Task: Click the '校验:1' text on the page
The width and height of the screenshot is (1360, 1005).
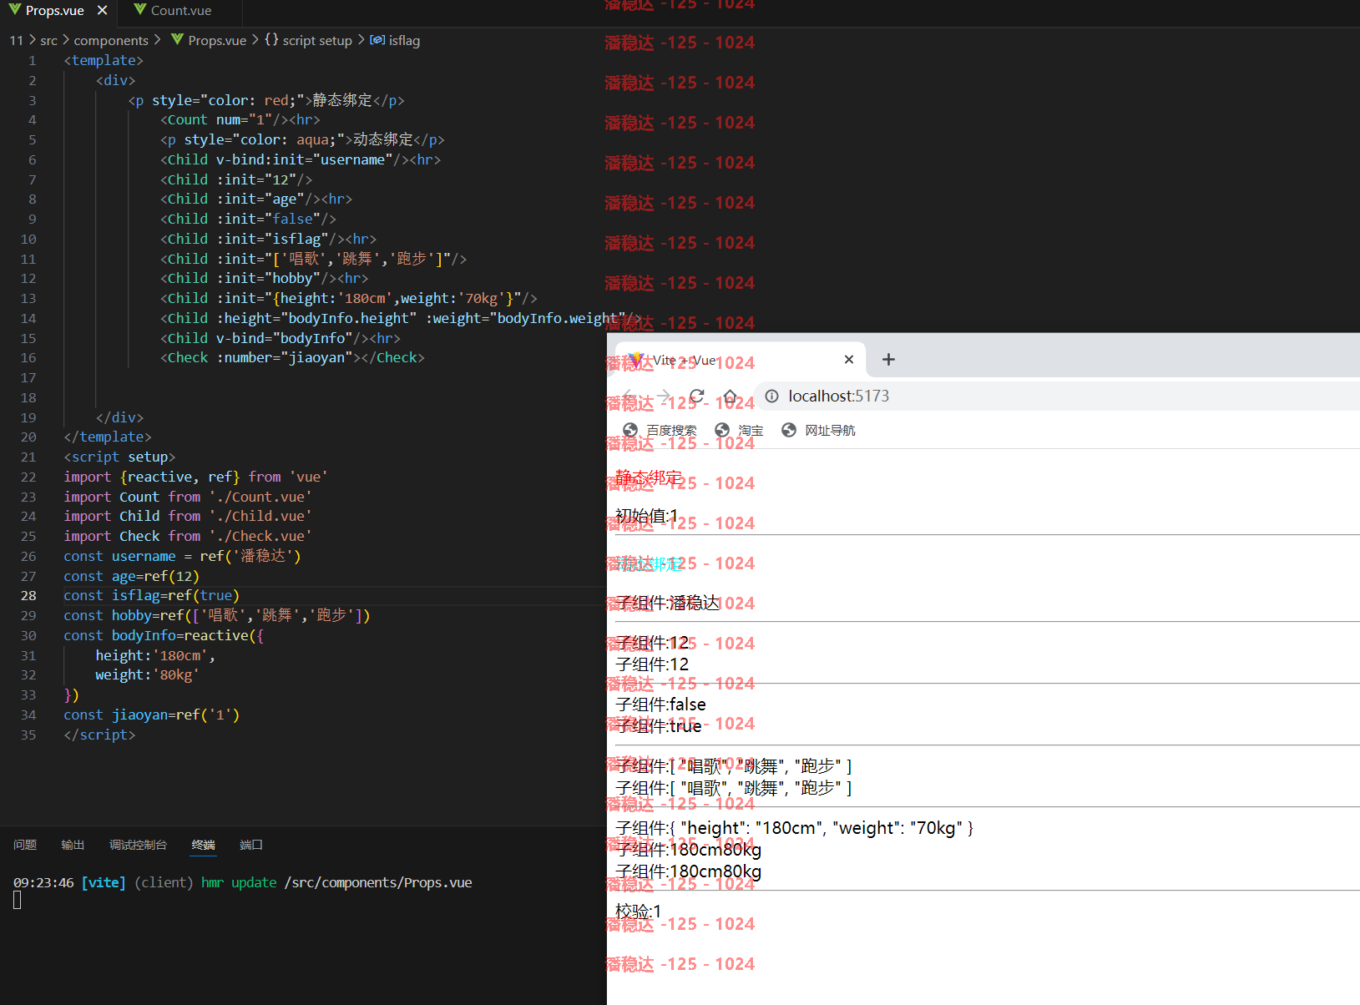Action: pyautogui.click(x=638, y=912)
